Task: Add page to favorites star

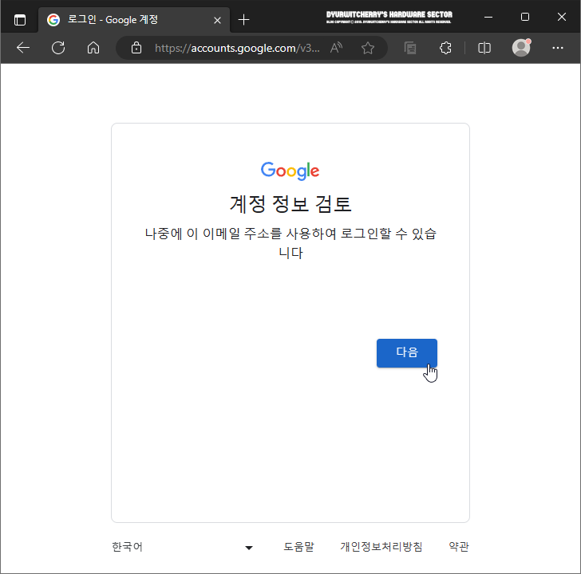Action: (368, 48)
